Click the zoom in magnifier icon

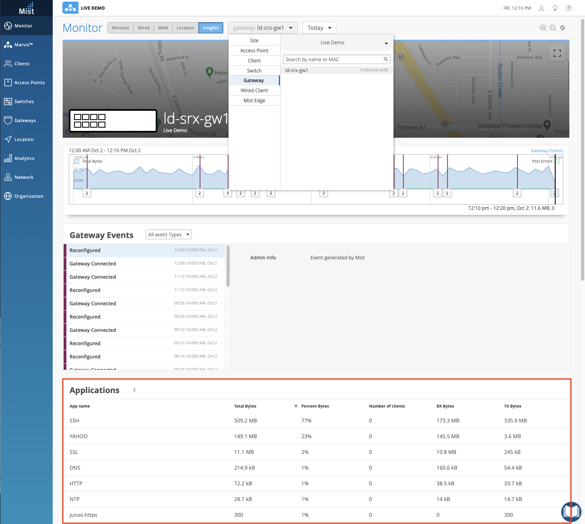[x=543, y=28]
